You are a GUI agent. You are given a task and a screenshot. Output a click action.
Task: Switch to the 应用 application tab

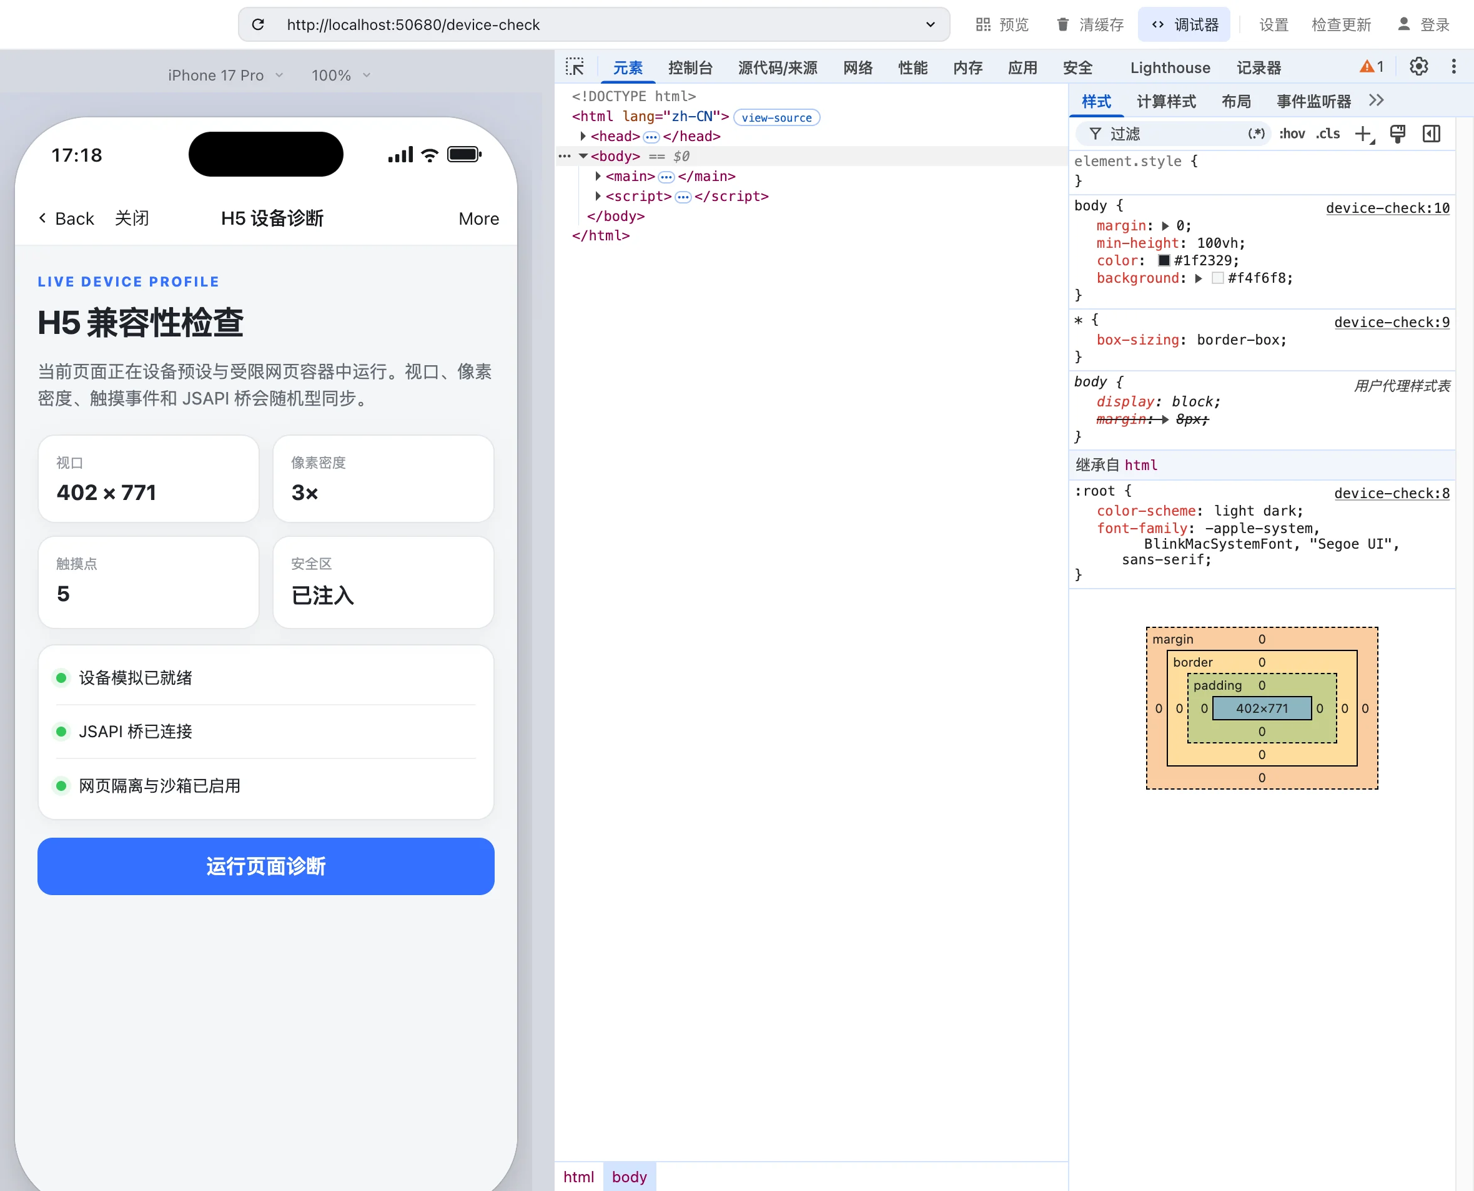pos(1022,68)
